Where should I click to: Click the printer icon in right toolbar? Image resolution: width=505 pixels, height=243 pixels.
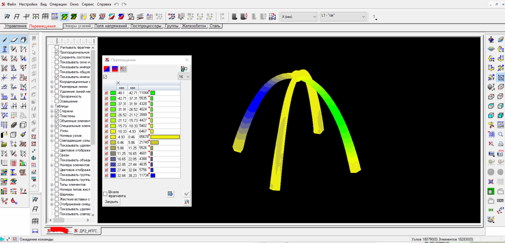[501, 144]
